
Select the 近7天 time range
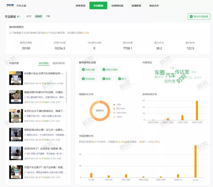click(x=29, y=16)
